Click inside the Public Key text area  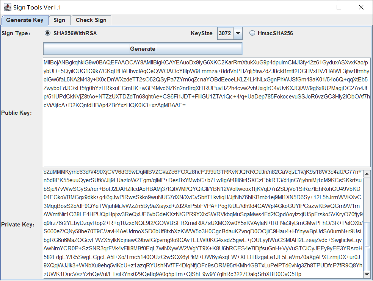click(207, 112)
